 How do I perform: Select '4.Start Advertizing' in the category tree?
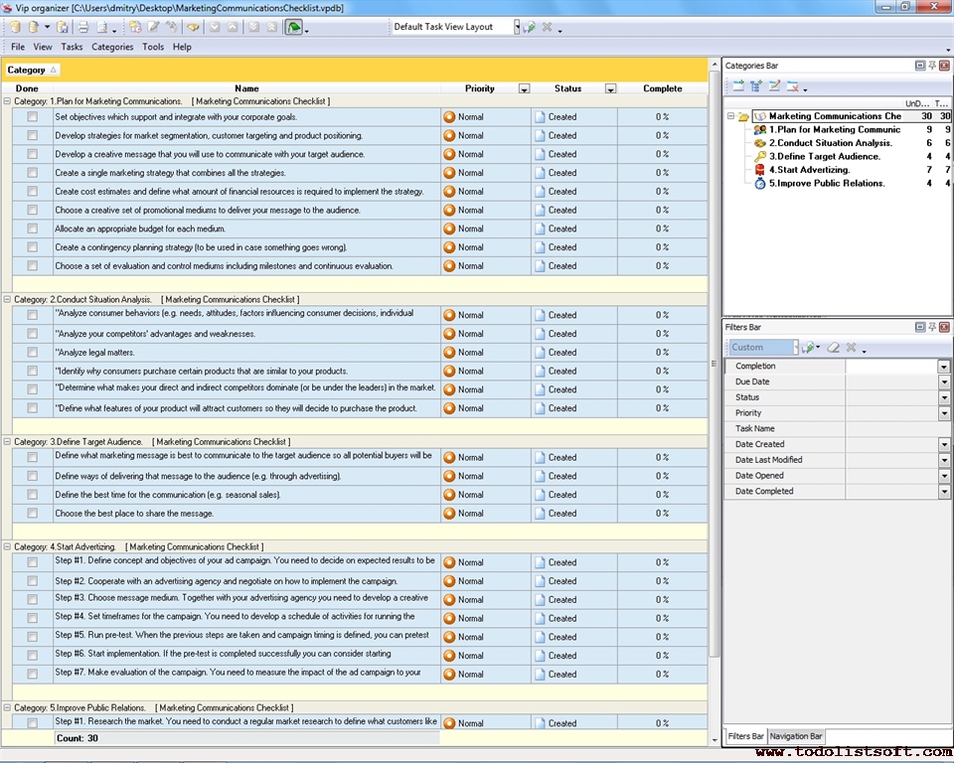point(809,170)
